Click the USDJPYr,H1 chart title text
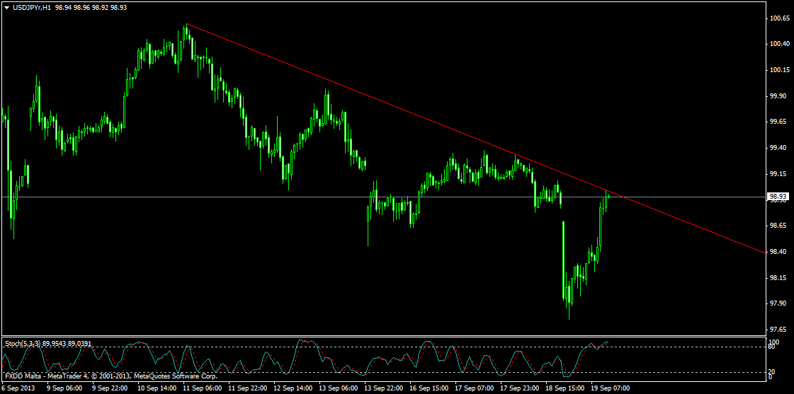 click(x=31, y=7)
